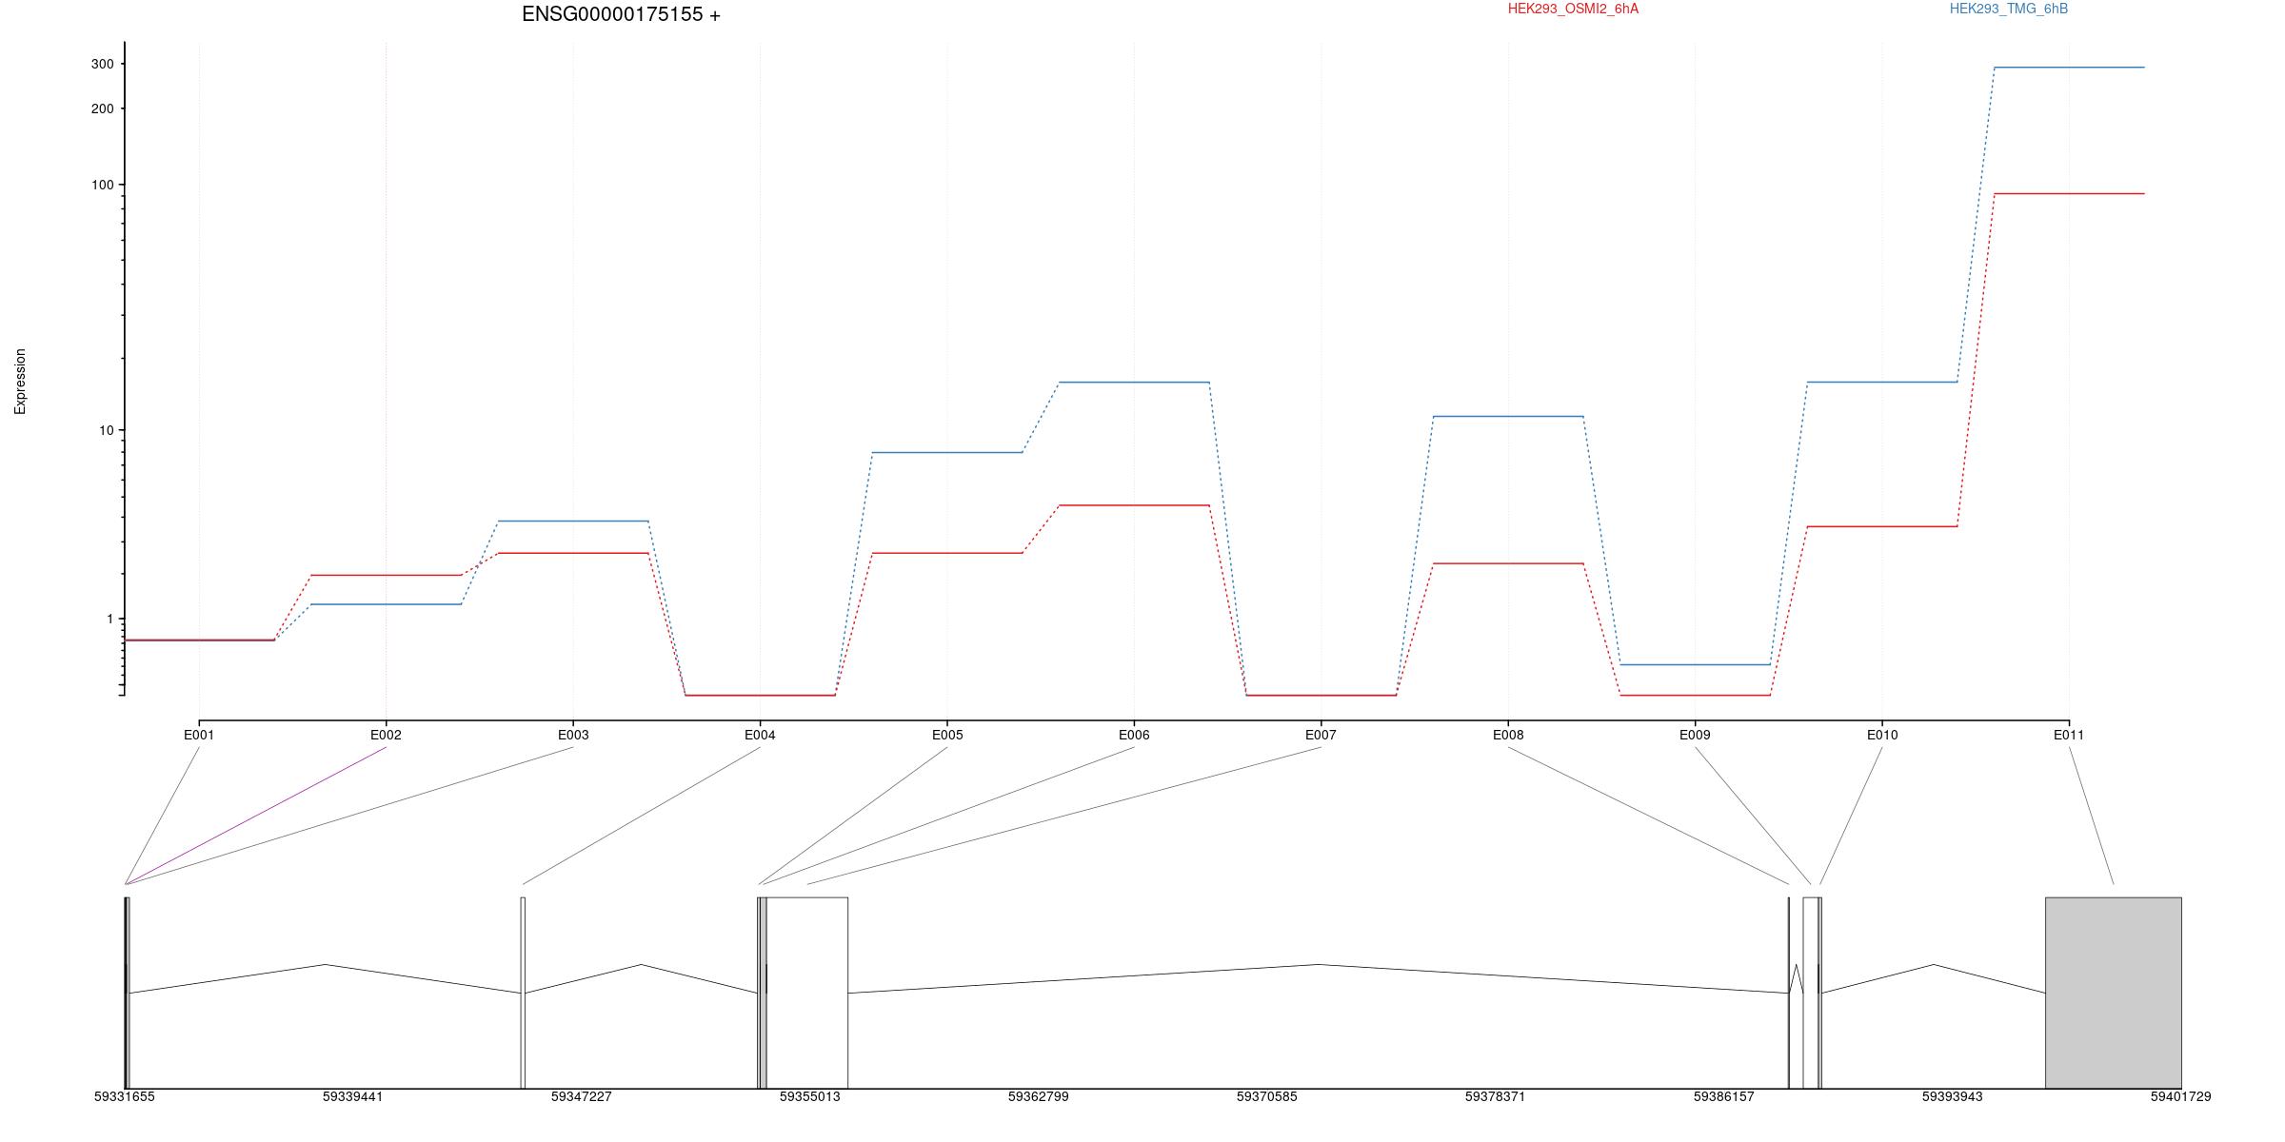2285x1142 pixels.
Task: Click exon label E007
Action: point(1321,735)
